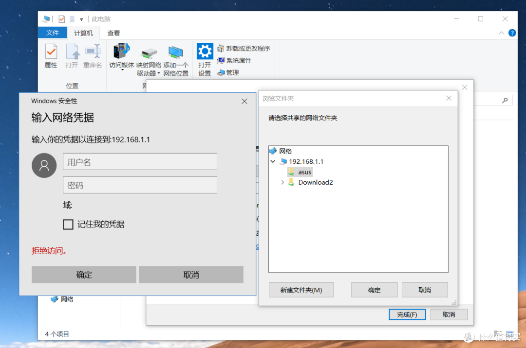Viewport: 526px width, 348px height.
Task: Switch to the Computer (计算机) tab
Action: pos(84,33)
